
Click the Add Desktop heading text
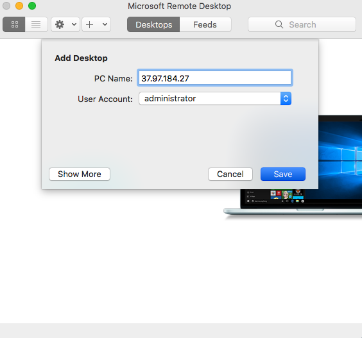(x=81, y=58)
